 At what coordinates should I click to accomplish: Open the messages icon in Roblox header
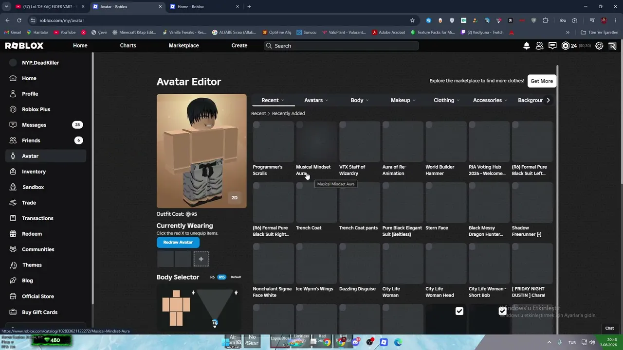click(x=552, y=46)
